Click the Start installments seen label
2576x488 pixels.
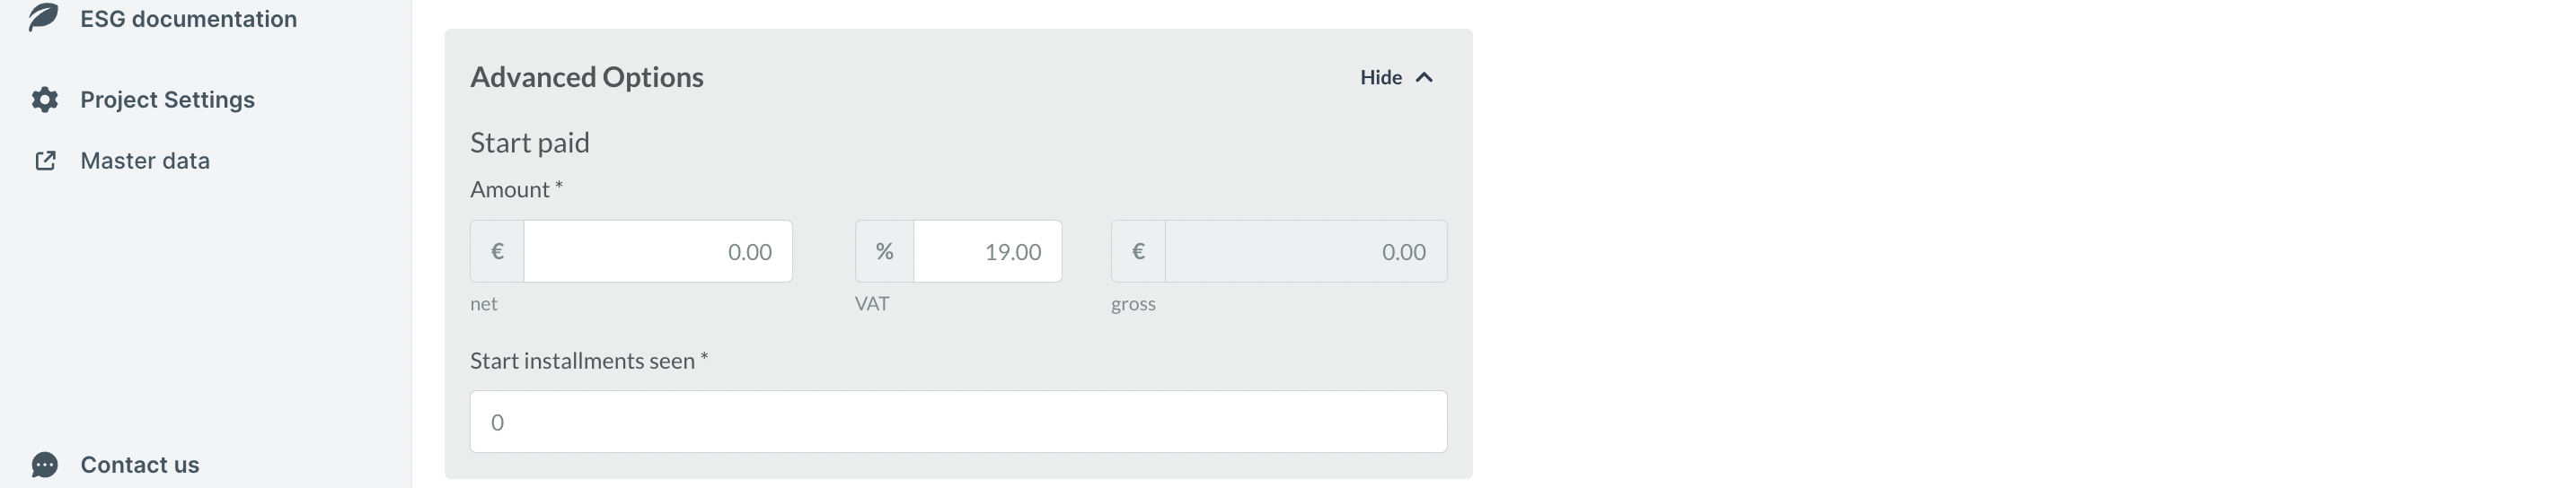[x=588, y=362]
